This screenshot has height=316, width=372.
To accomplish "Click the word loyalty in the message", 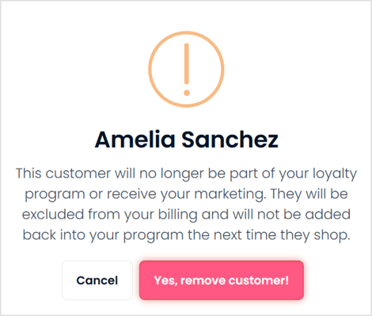I will click(335, 174).
